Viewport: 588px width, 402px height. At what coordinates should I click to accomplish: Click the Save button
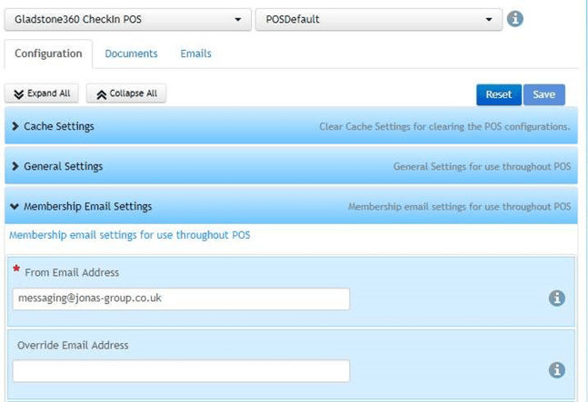(544, 94)
